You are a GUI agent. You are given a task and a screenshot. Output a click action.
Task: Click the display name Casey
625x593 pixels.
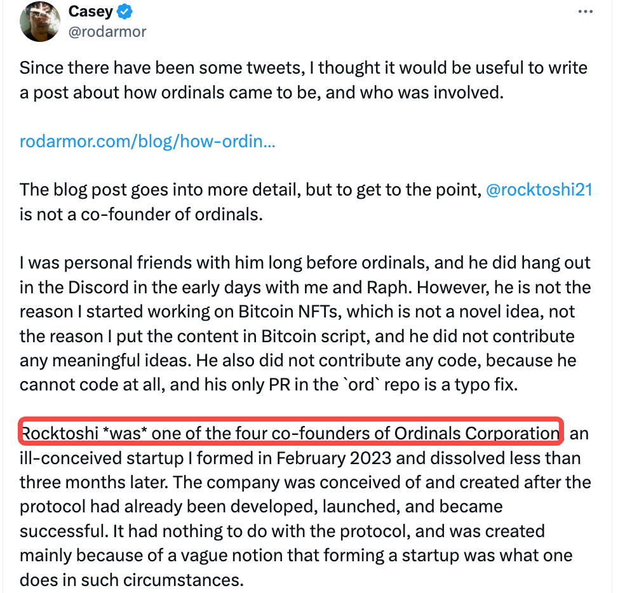tap(90, 11)
